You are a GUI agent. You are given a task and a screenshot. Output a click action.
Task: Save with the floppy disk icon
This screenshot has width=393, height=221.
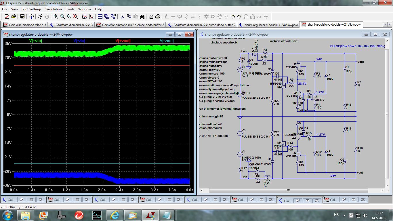tap(22, 17)
